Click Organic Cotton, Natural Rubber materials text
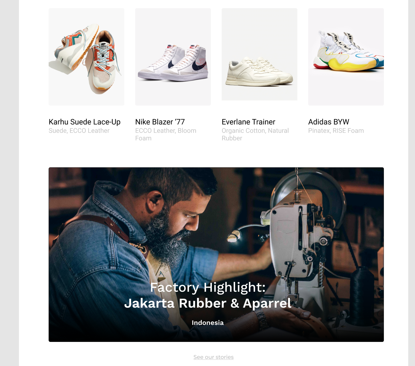The width and height of the screenshot is (415, 366). pyautogui.click(x=255, y=135)
